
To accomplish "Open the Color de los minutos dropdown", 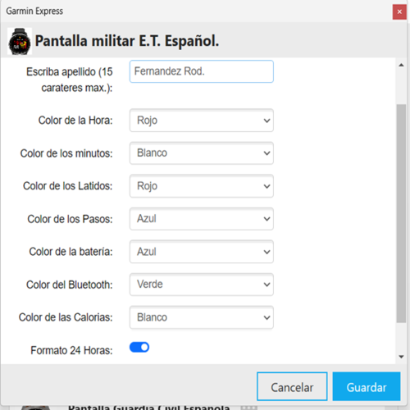I will click(x=202, y=153).
